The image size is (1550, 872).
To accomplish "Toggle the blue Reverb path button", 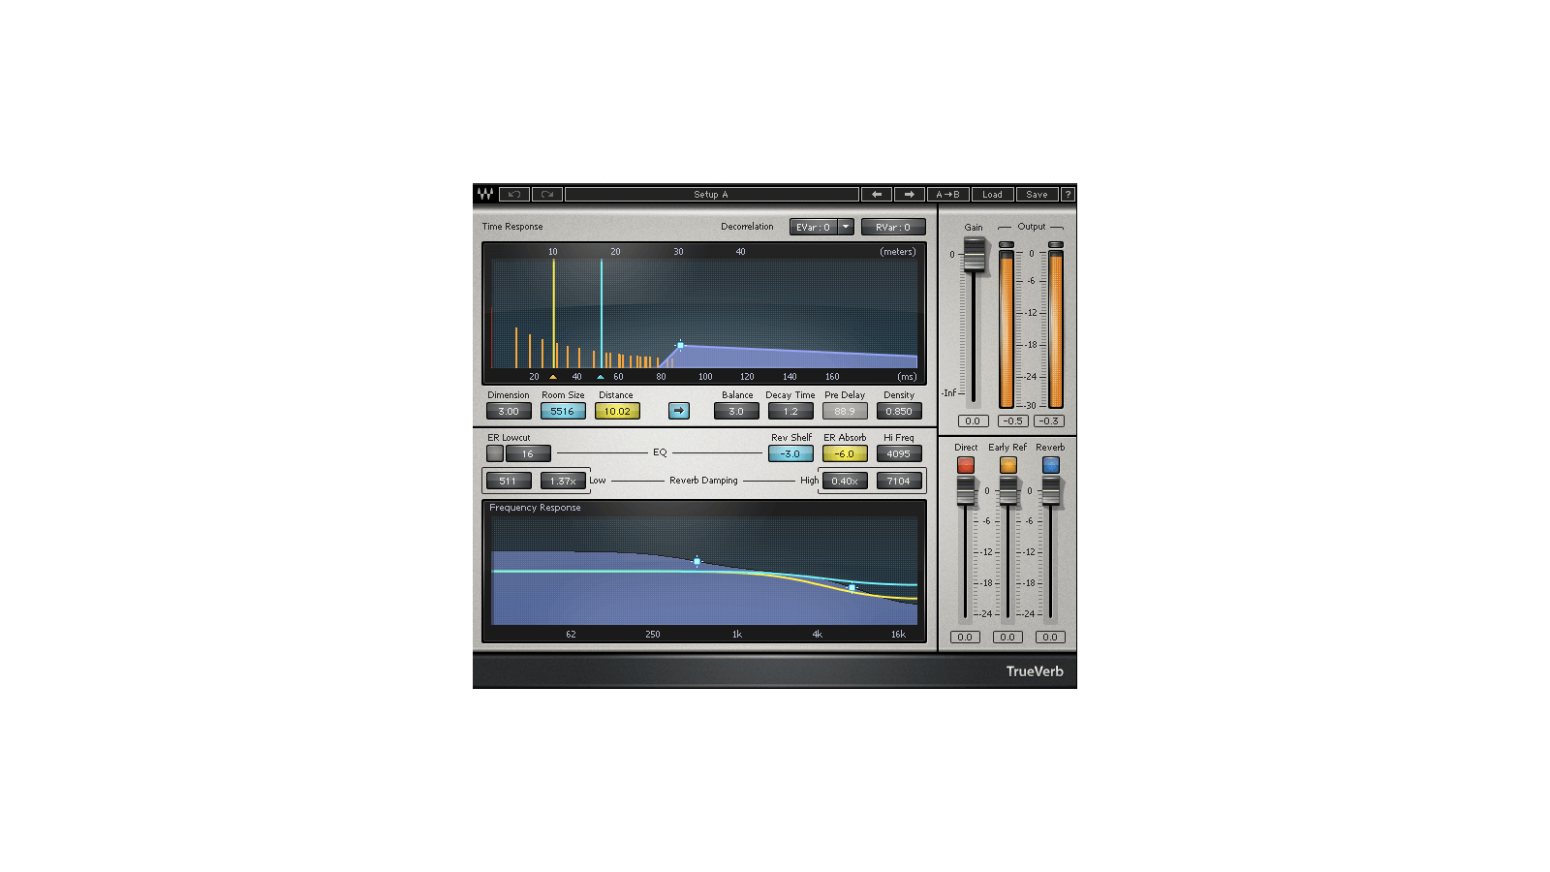I will click(1051, 465).
